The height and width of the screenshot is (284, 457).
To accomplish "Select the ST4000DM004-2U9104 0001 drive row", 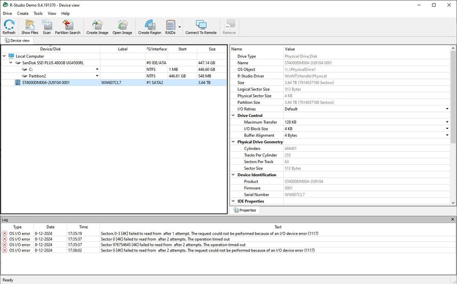I will pos(114,83).
